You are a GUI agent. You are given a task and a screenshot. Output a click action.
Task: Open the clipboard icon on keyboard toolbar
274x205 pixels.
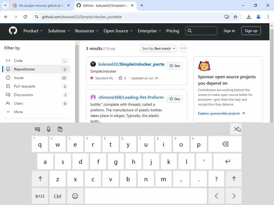pyautogui.click(x=60, y=129)
